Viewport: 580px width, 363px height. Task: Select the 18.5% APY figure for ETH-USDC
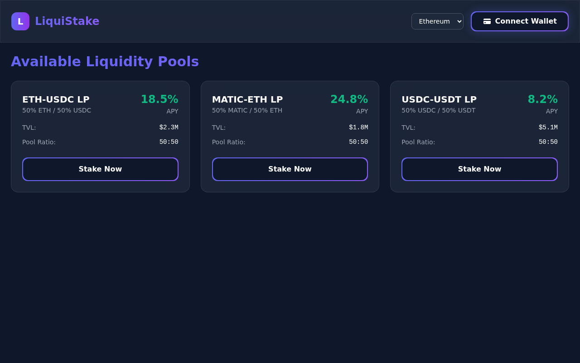pyautogui.click(x=159, y=99)
